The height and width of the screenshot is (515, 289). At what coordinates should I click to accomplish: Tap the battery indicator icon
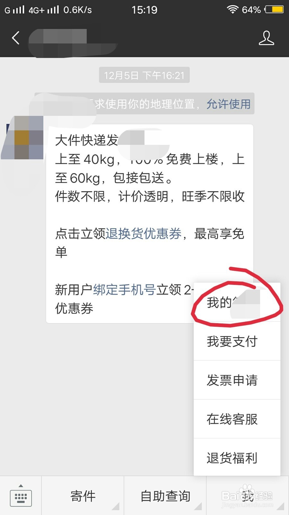[274, 9]
